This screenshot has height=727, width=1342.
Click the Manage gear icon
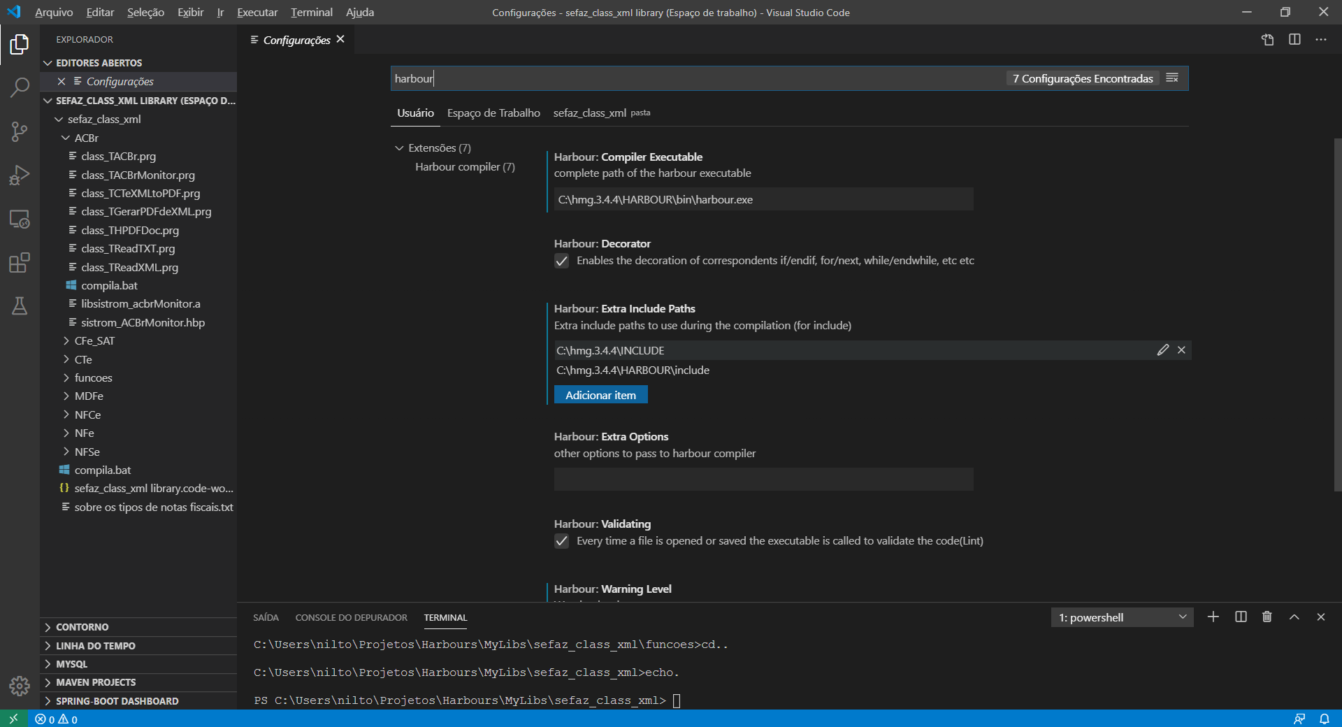point(20,686)
